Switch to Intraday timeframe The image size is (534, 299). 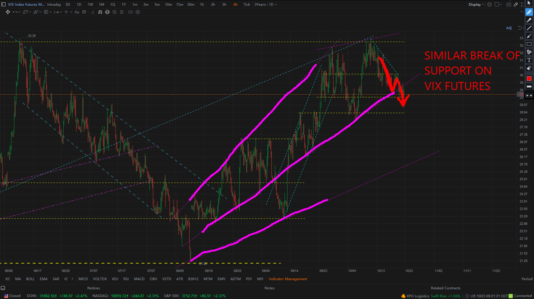pyautogui.click(x=54, y=4)
